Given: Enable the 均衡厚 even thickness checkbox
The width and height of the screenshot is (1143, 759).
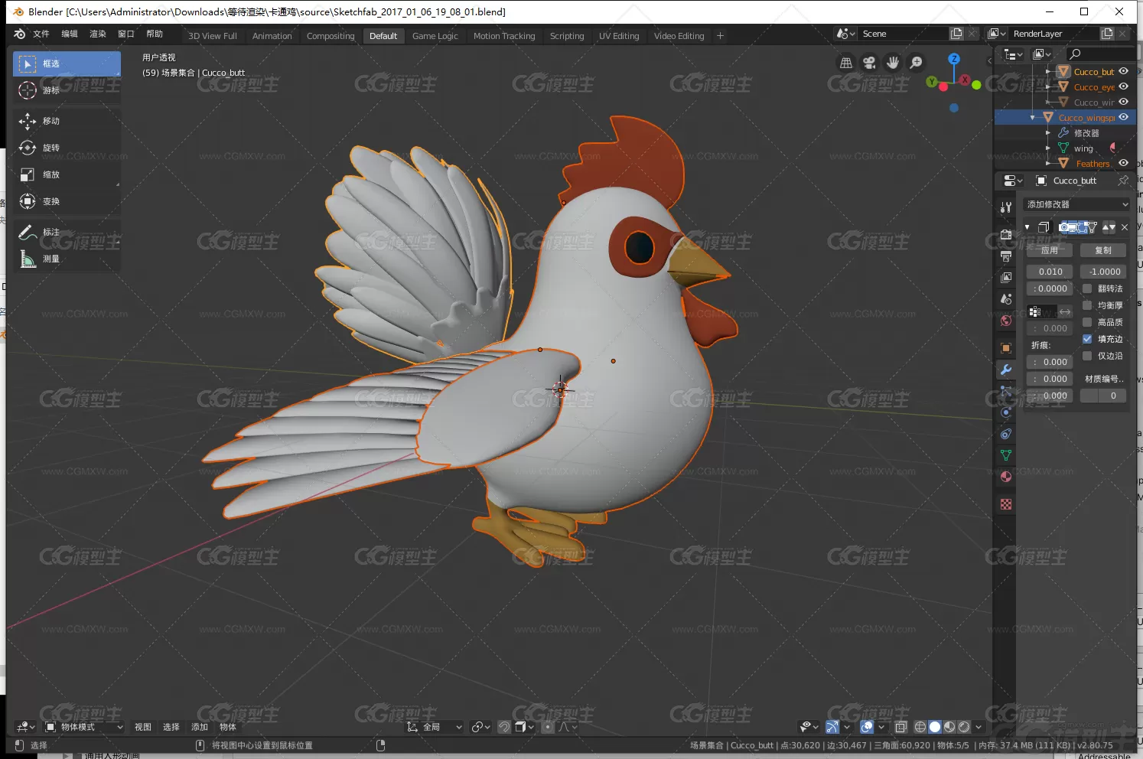Looking at the screenshot, I should [1087, 305].
